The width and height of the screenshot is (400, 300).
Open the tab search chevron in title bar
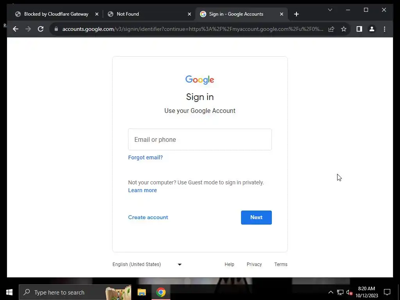click(330, 10)
